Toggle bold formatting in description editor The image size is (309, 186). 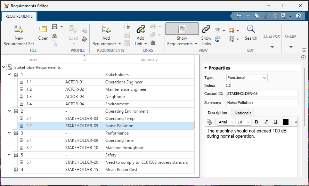click(x=257, y=122)
